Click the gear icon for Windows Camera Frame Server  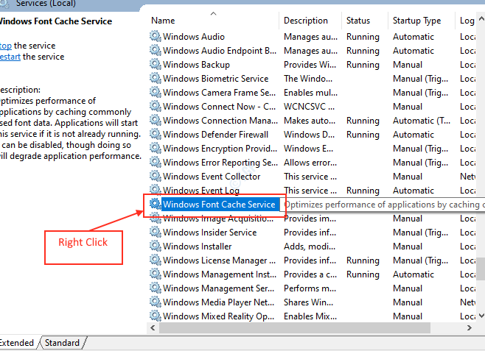[156, 92]
